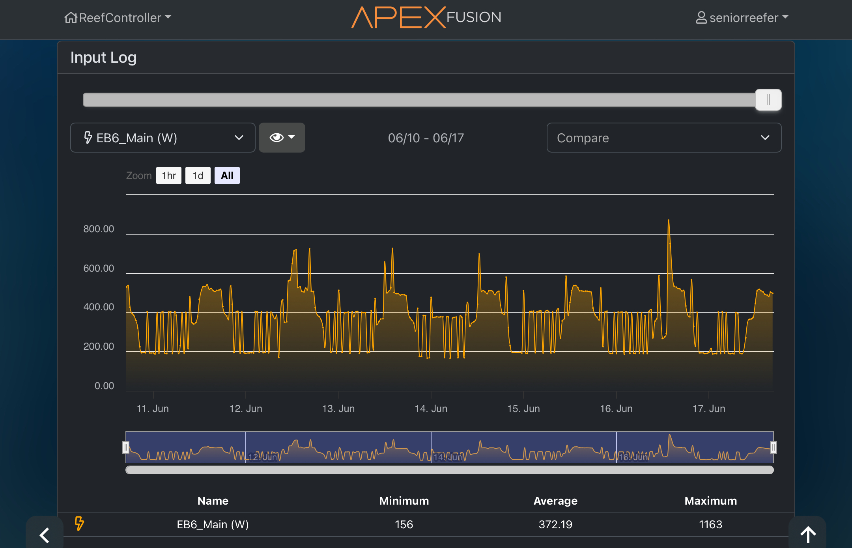This screenshot has height=548, width=852.
Task: Click the user profile icon
Action: point(701,18)
